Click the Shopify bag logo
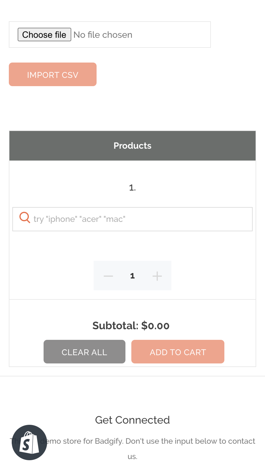The width and height of the screenshot is (265, 472). [29, 442]
